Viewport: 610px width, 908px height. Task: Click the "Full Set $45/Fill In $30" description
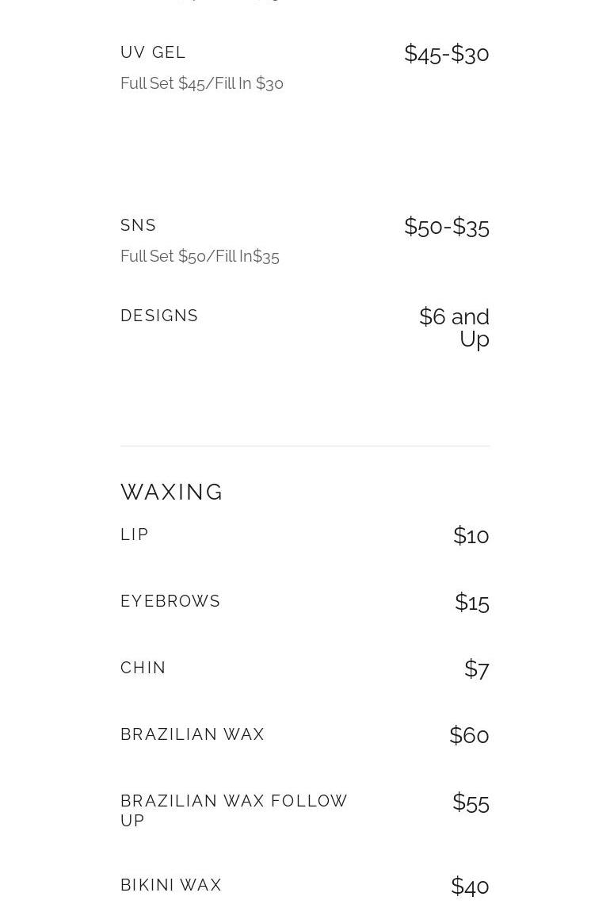(202, 83)
